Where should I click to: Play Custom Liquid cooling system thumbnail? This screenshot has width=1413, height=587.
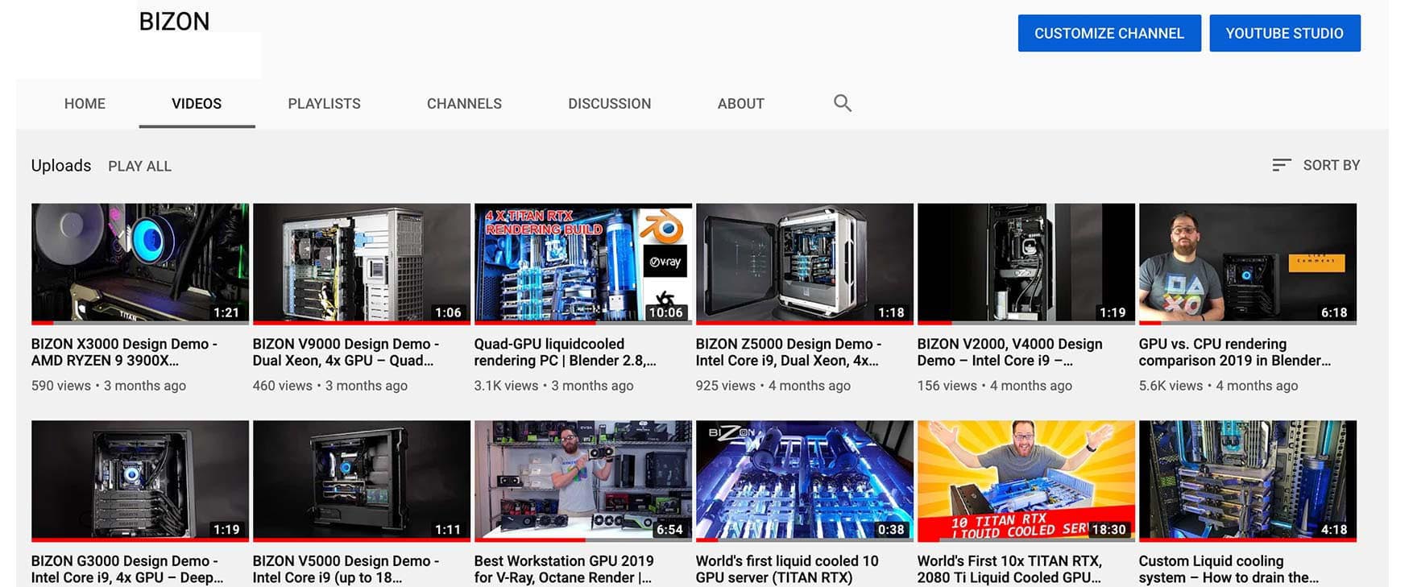(x=1248, y=481)
